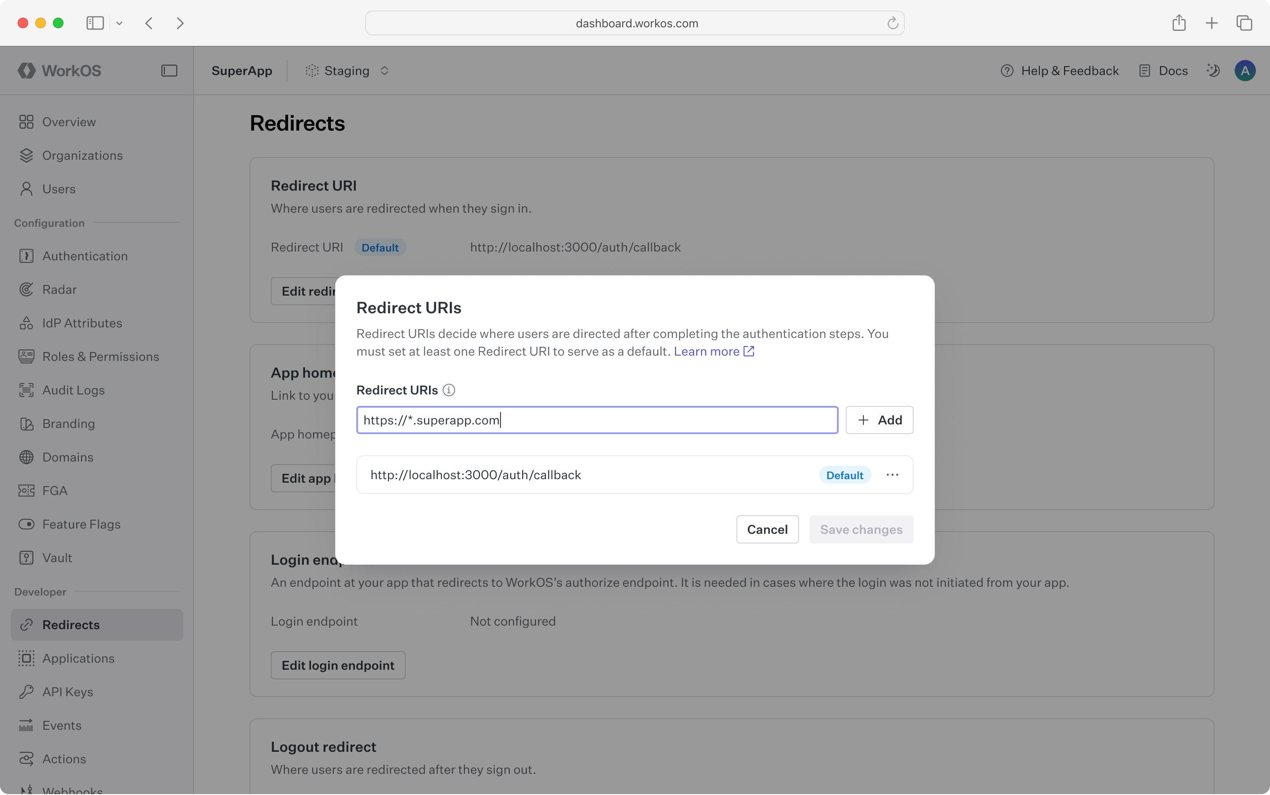The width and height of the screenshot is (1270, 795).
Task: Open Safari tab overview
Action: click(x=1244, y=23)
